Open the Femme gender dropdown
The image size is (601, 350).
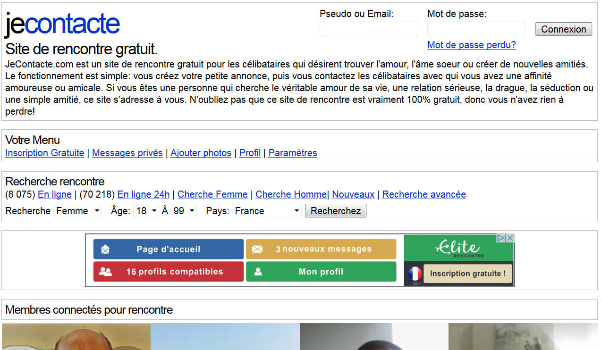tap(78, 211)
